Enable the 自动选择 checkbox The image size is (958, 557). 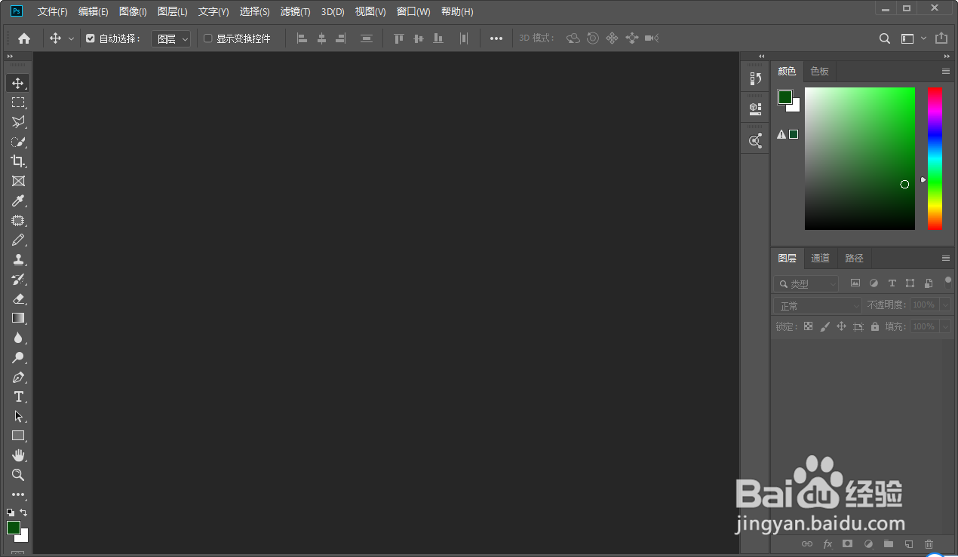[x=88, y=38]
